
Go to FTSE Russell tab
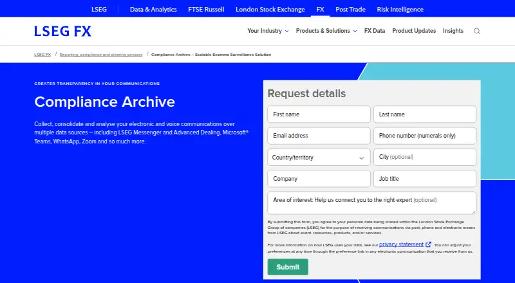click(x=206, y=9)
